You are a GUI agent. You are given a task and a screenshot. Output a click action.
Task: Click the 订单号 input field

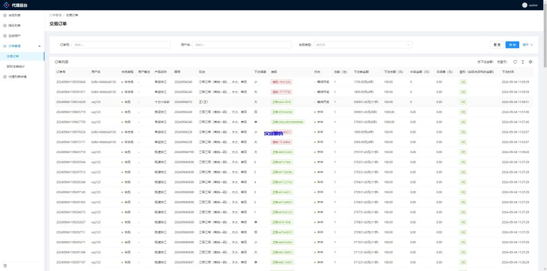[121, 45]
